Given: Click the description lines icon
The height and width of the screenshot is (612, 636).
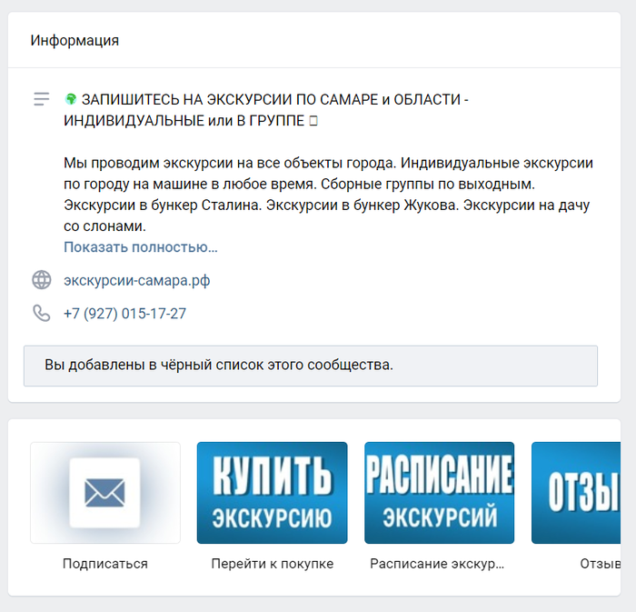Looking at the screenshot, I should pyautogui.click(x=42, y=99).
